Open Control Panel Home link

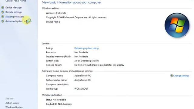16,1
